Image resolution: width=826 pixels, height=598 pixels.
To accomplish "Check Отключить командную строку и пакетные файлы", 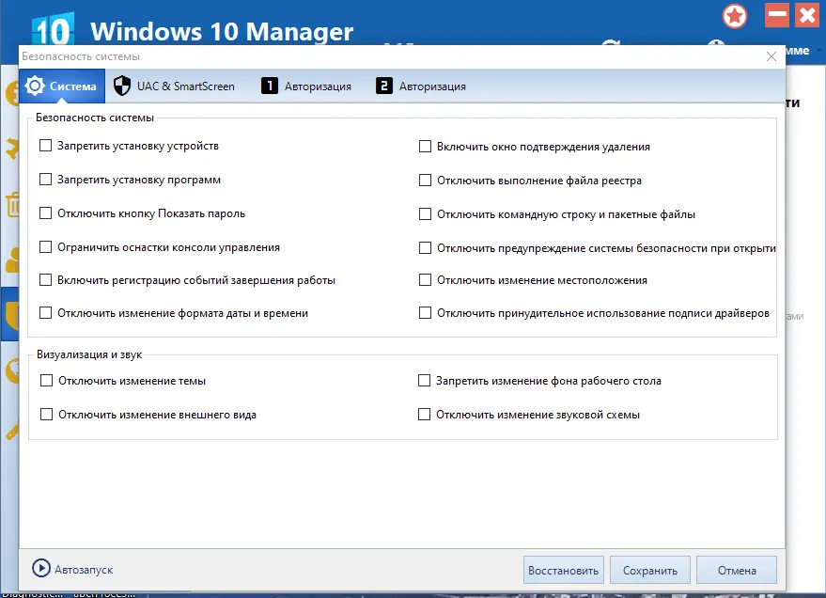I will click(x=425, y=214).
